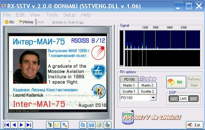The width and height of the screenshot is (205, 130).
Task: Click the RX-SSTV de ON6MU logo
Action: 152,117
